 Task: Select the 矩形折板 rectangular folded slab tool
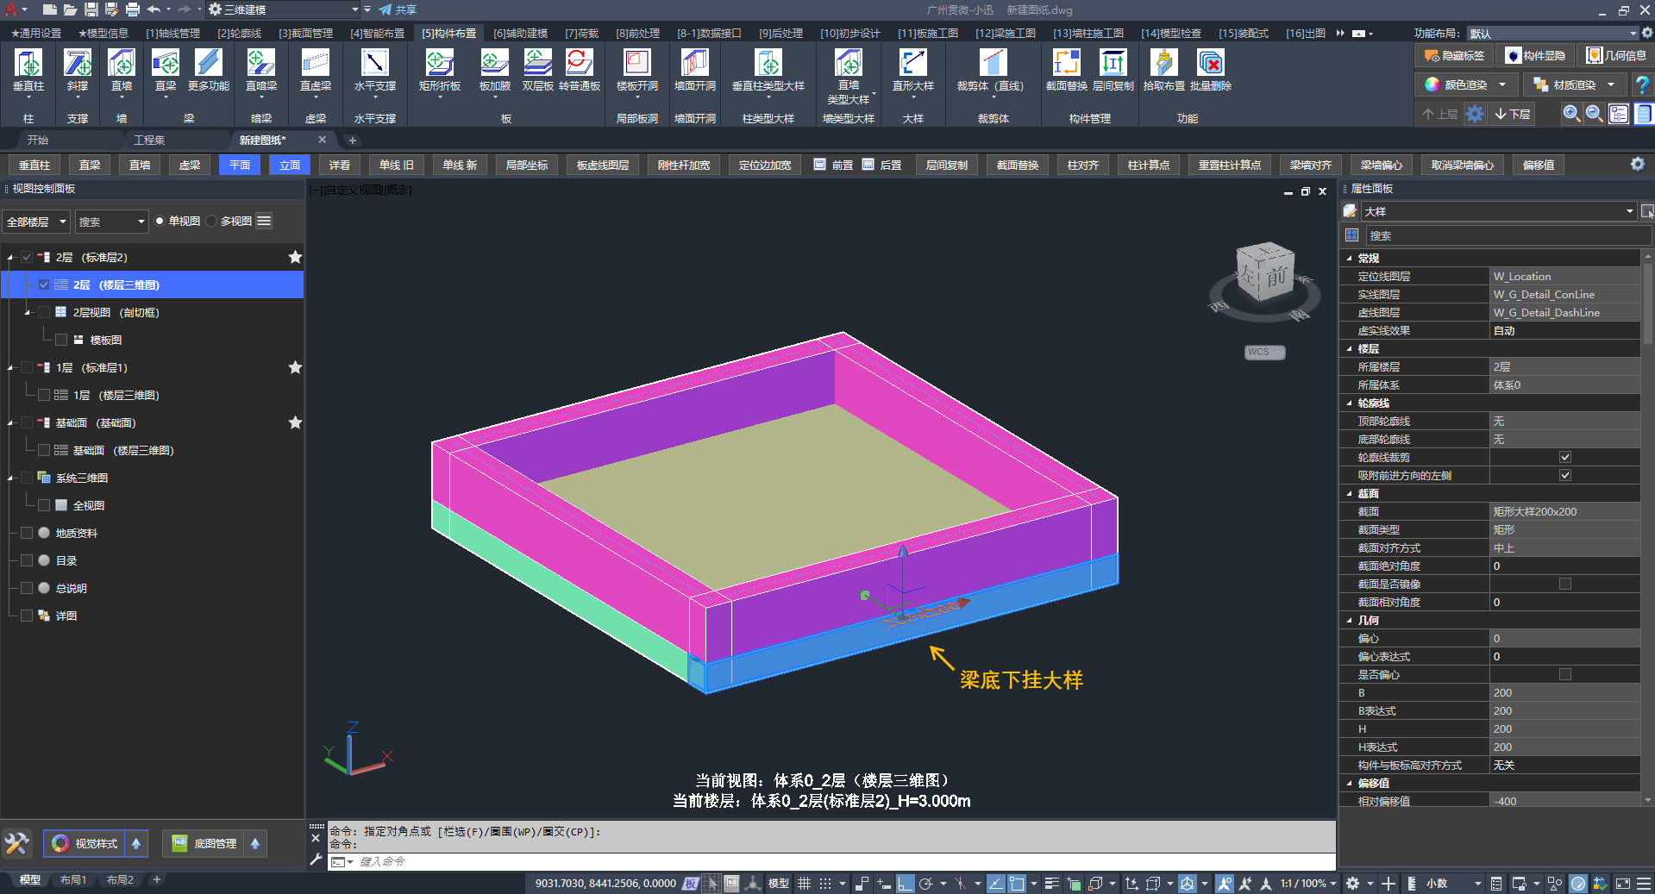pyautogui.click(x=440, y=70)
